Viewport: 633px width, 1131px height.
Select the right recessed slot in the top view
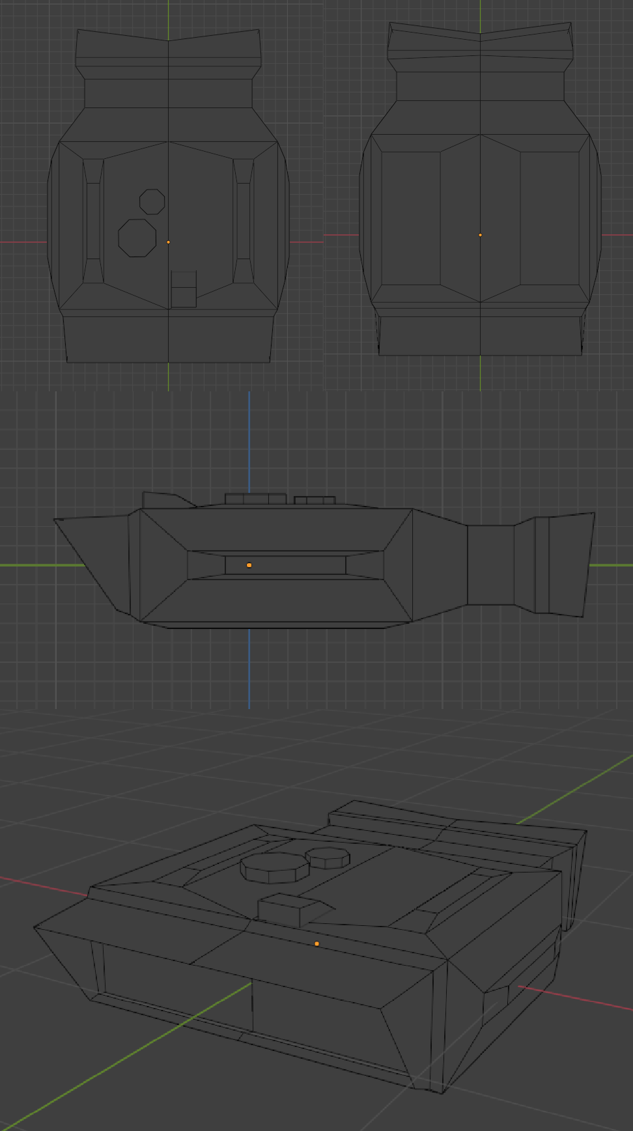tap(244, 221)
